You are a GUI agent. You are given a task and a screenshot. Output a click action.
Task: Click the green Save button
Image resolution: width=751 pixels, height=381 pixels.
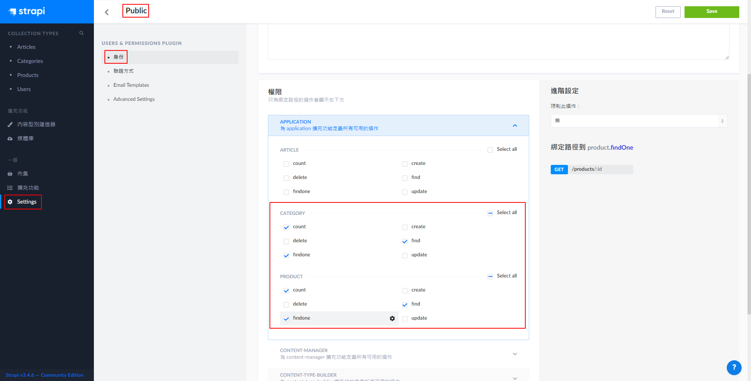tap(711, 12)
